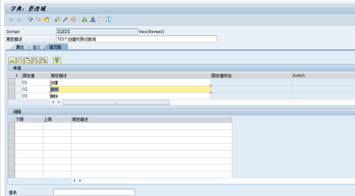Click the right scroll arrow below the 单值 table
Screen dimensions: 355x196
[x=59, y=102]
